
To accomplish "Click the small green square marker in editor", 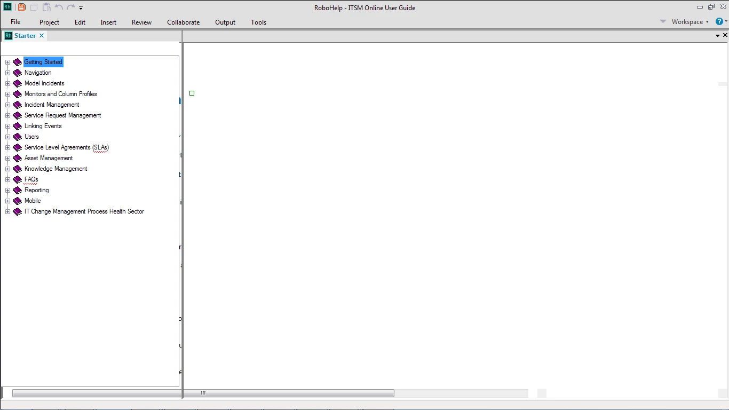I will point(192,93).
